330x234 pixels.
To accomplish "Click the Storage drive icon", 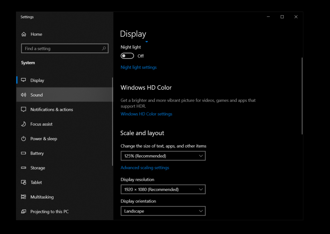I will (x=24, y=168).
